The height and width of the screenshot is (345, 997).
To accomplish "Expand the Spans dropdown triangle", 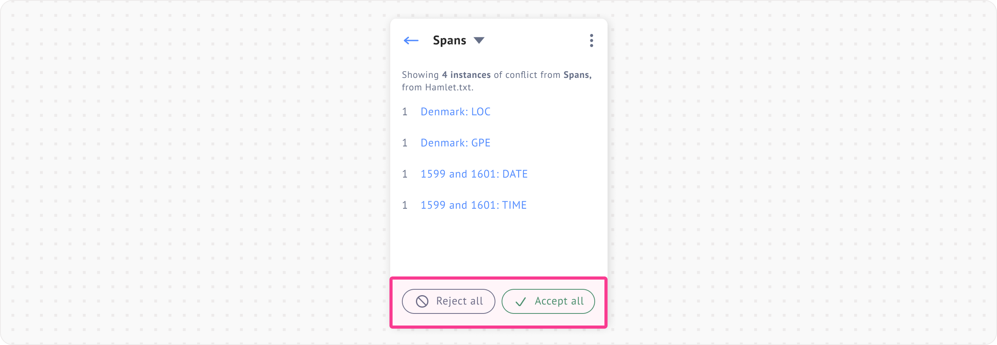I will [x=479, y=40].
